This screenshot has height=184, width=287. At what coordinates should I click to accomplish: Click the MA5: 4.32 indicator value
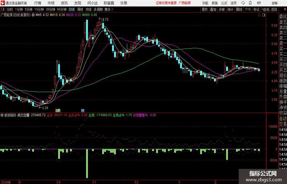[x=42, y=15]
